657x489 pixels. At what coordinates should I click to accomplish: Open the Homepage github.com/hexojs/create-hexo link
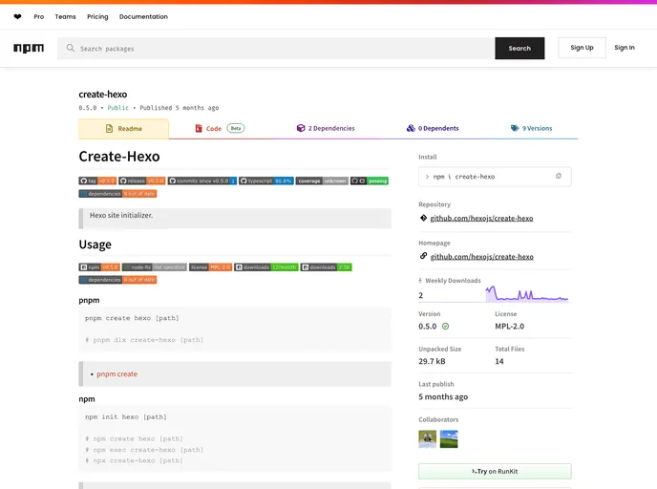pos(482,257)
